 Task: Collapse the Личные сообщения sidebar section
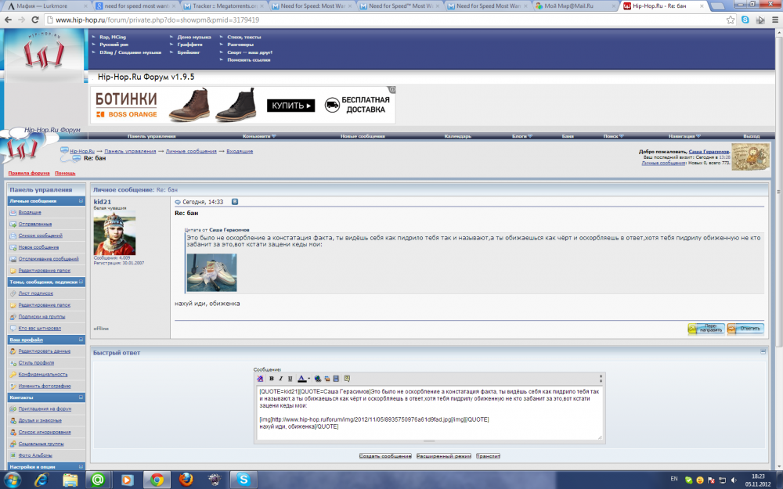81,201
